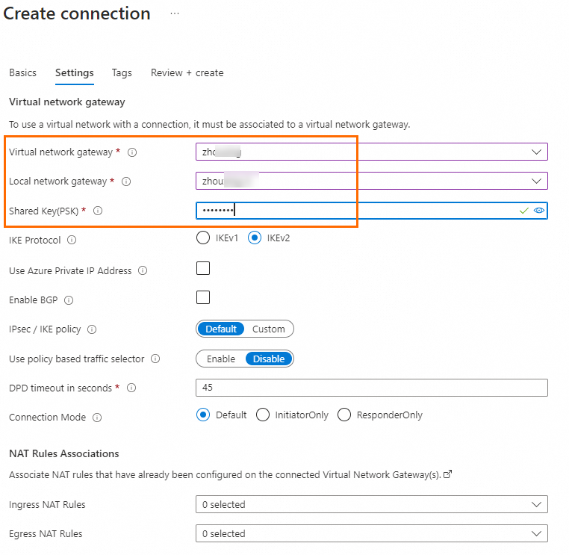Screen dimensions: 569x555
Task: Choose ResponderOnly connection mode
Action: pos(344,415)
